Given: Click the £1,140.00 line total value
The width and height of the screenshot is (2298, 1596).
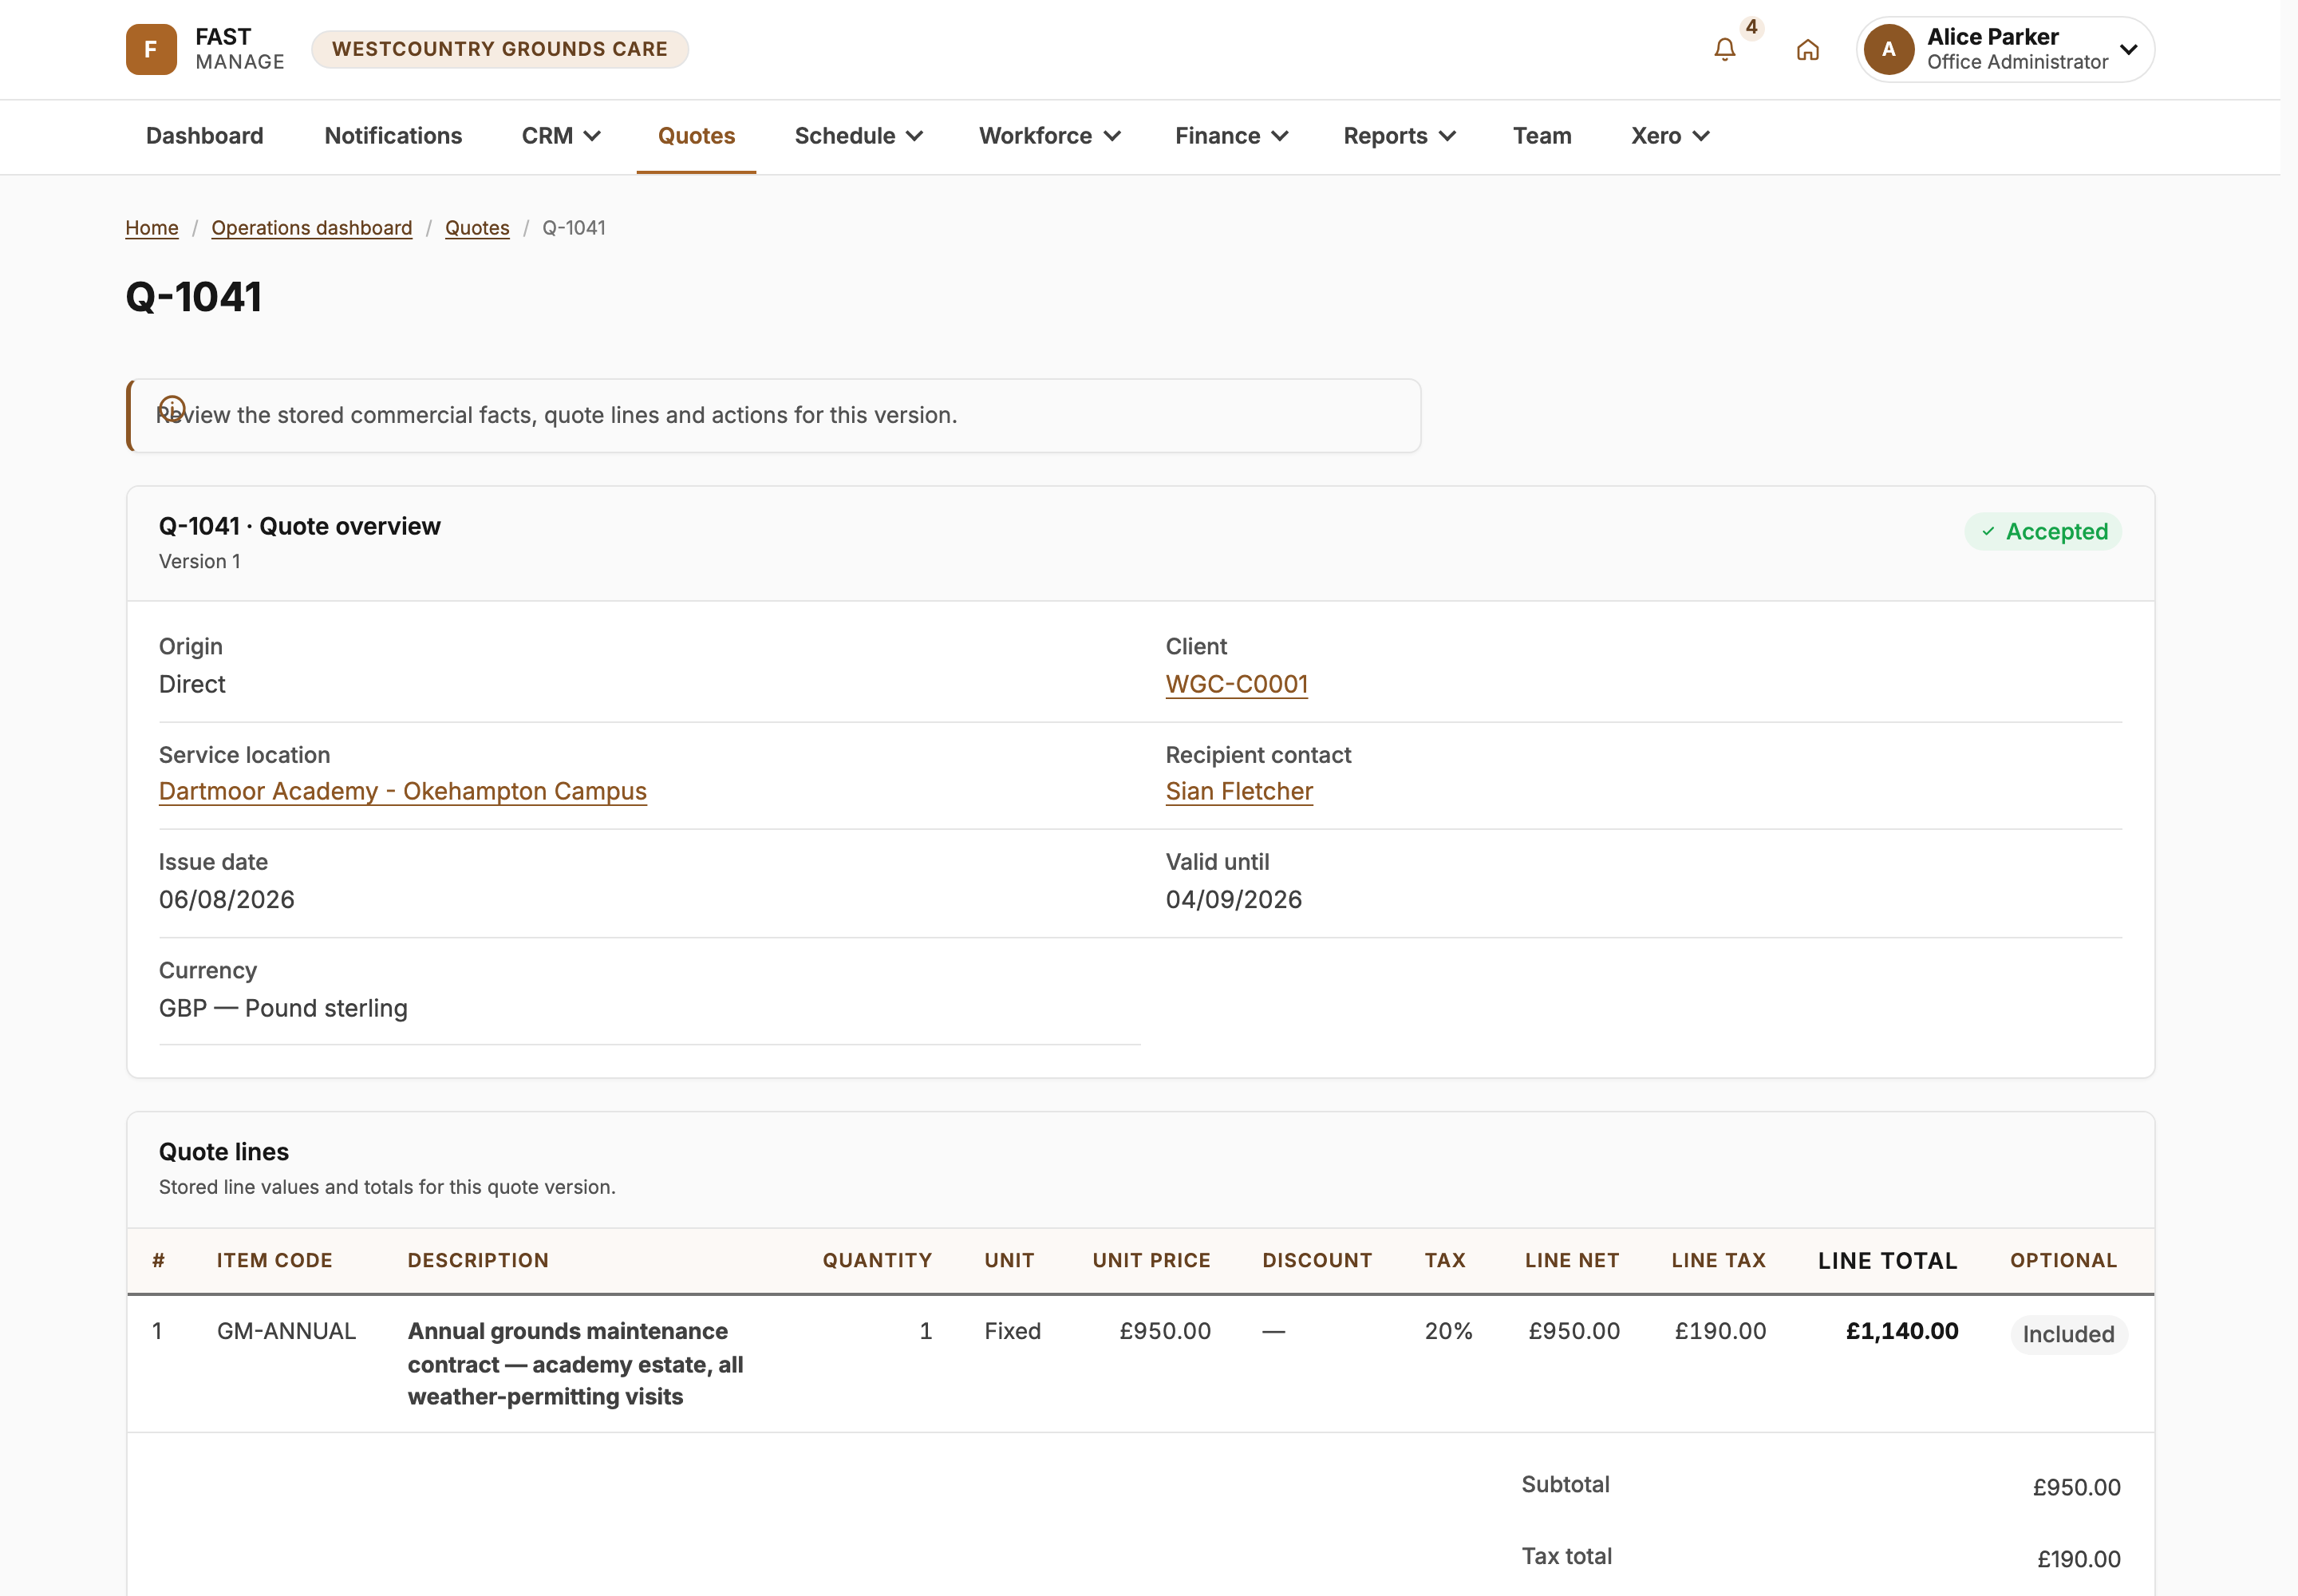Looking at the screenshot, I should coord(1902,1332).
